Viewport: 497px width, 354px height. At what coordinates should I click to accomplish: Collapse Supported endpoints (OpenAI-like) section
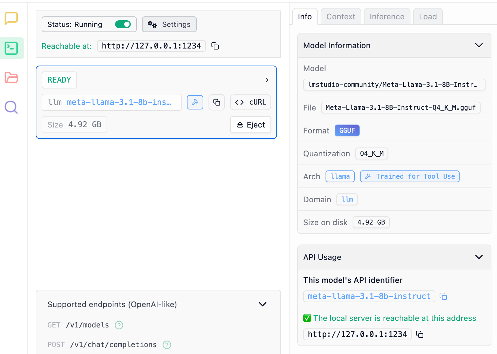click(x=263, y=304)
